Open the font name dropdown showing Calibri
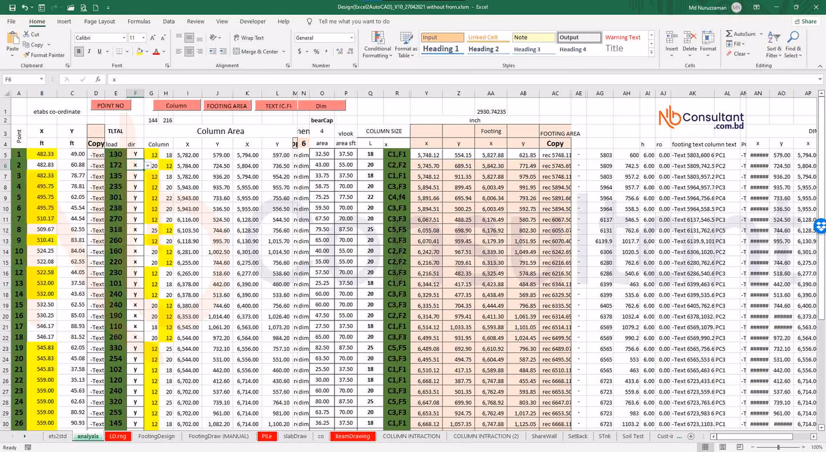The height and width of the screenshot is (452, 826). point(124,38)
